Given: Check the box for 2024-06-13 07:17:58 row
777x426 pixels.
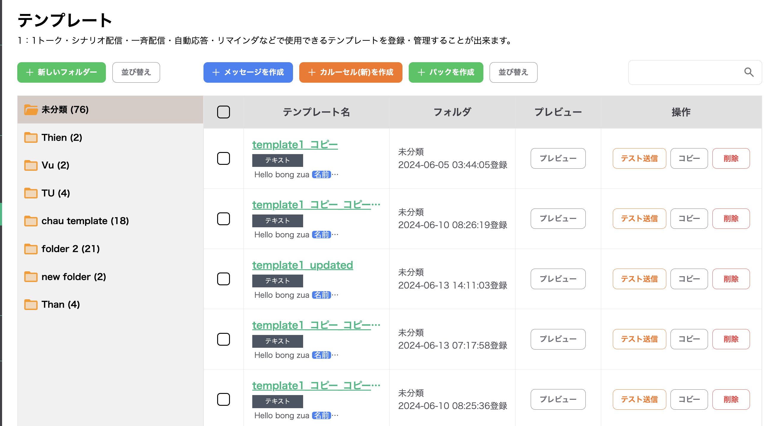Looking at the screenshot, I should [x=223, y=339].
